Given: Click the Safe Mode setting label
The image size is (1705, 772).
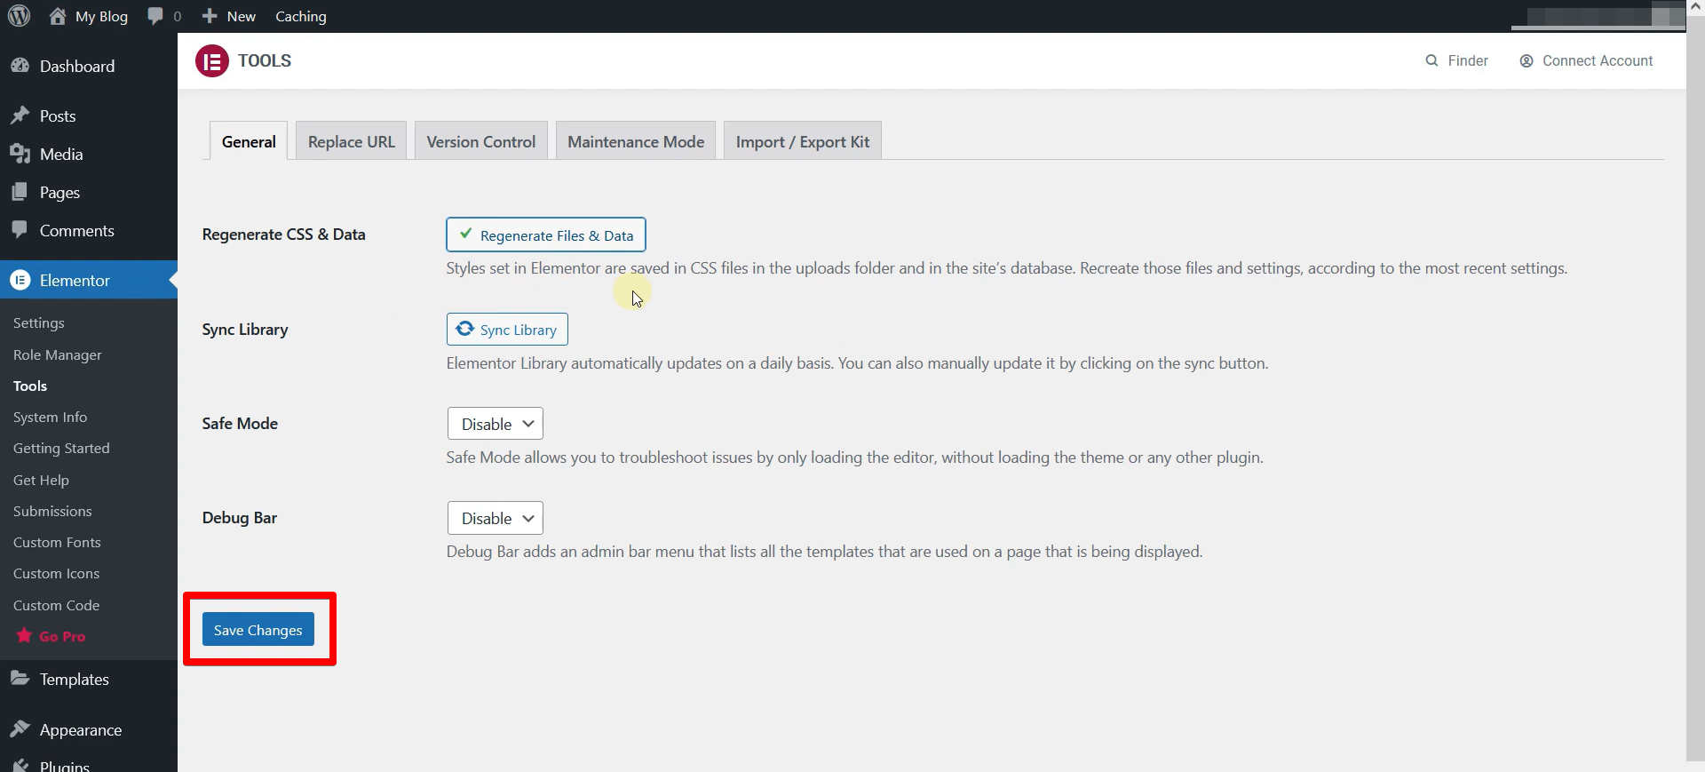Looking at the screenshot, I should tap(240, 423).
